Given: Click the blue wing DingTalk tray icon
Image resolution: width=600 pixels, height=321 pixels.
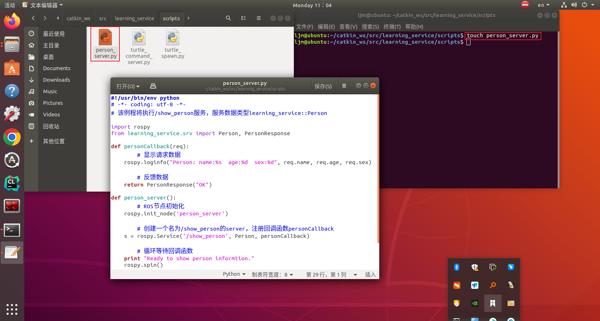Looking at the screenshot, I should [511, 267].
